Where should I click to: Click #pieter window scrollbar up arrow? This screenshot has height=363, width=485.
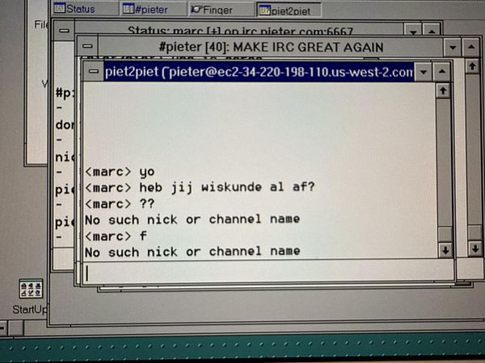click(x=472, y=66)
